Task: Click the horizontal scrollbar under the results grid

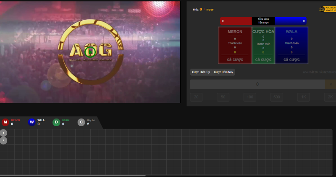Action: pyautogui.click(x=73, y=175)
